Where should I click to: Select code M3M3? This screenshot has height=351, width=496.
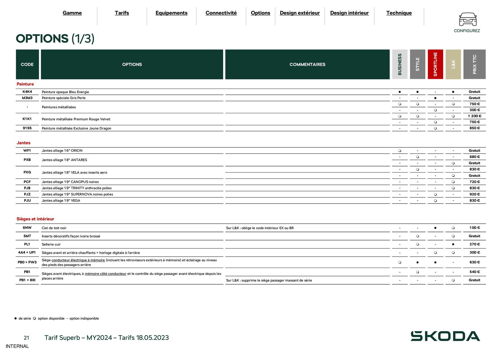(x=27, y=98)
